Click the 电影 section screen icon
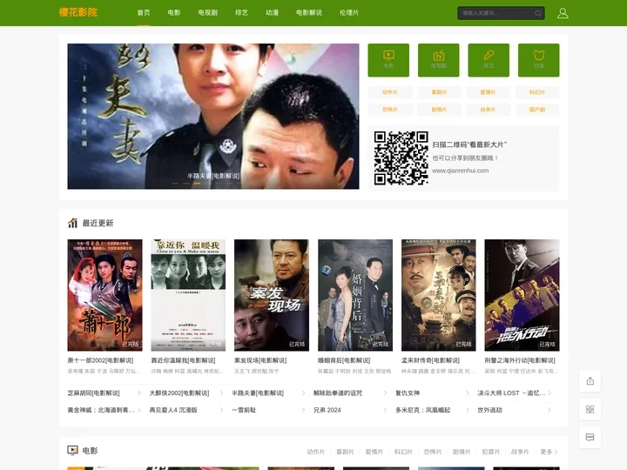 [72, 451]
